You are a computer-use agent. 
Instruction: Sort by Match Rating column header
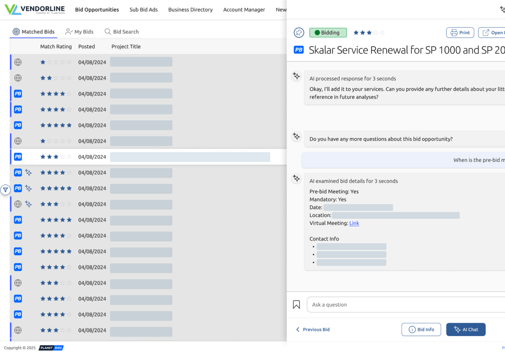tap(56, 47)
